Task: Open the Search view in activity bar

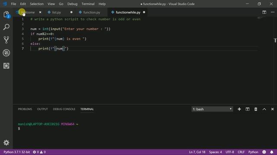Action: point(6,27)
